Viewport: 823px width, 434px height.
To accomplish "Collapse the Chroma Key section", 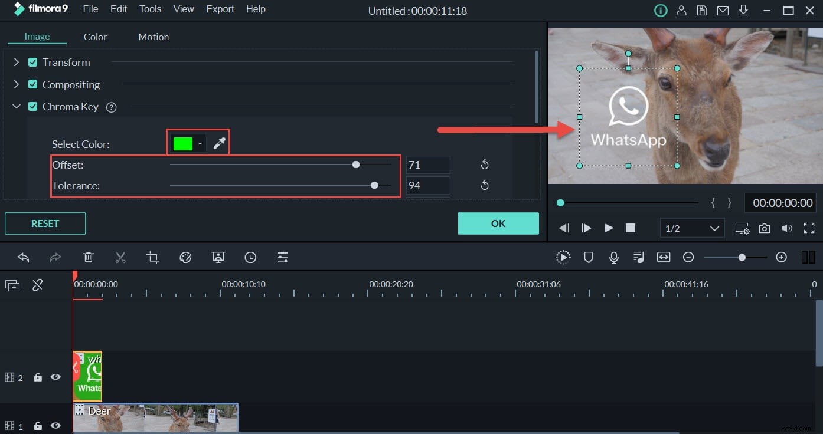I will (16, 107).
